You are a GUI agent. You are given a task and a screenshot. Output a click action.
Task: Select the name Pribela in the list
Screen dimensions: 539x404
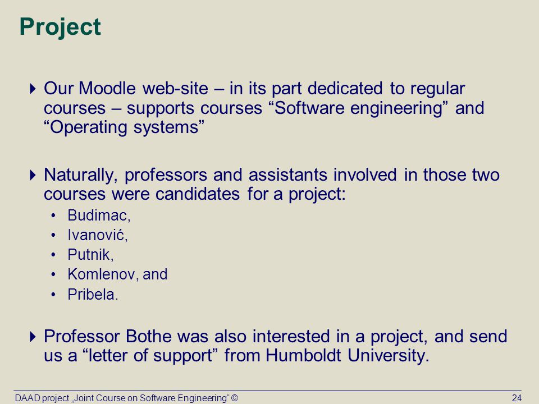pyautogui.click(x=93, y=295)
